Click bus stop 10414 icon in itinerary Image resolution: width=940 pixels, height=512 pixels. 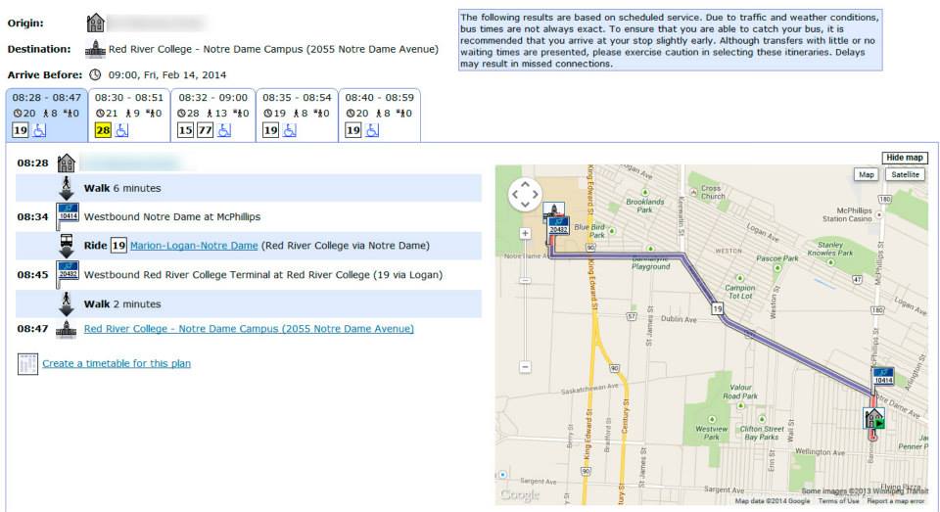[x=68, y=215]
